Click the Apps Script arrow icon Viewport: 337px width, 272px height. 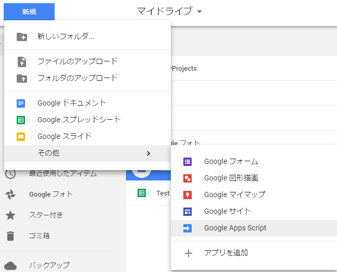point(188,228)
